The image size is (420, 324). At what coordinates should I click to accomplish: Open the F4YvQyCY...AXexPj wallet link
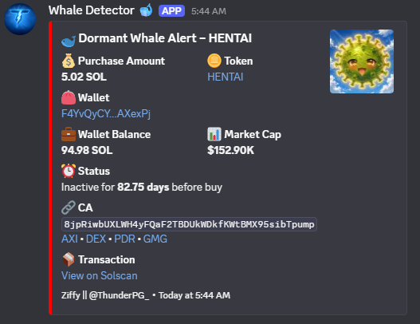(x=106, y=114)
